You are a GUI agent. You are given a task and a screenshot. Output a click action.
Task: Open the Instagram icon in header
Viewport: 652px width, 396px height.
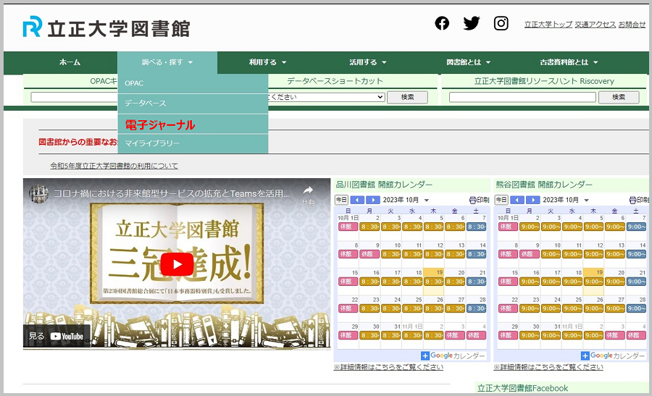pyautogui.click(x=501, y=23)
